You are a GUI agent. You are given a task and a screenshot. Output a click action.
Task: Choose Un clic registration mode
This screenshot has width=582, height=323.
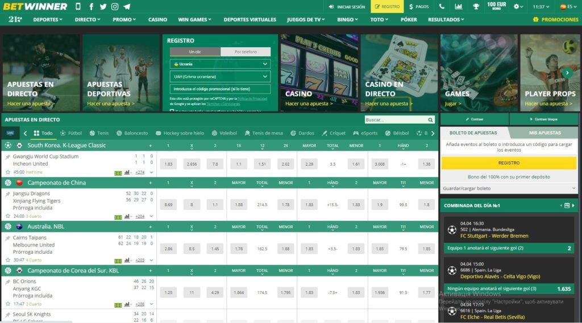pos(195,52)
